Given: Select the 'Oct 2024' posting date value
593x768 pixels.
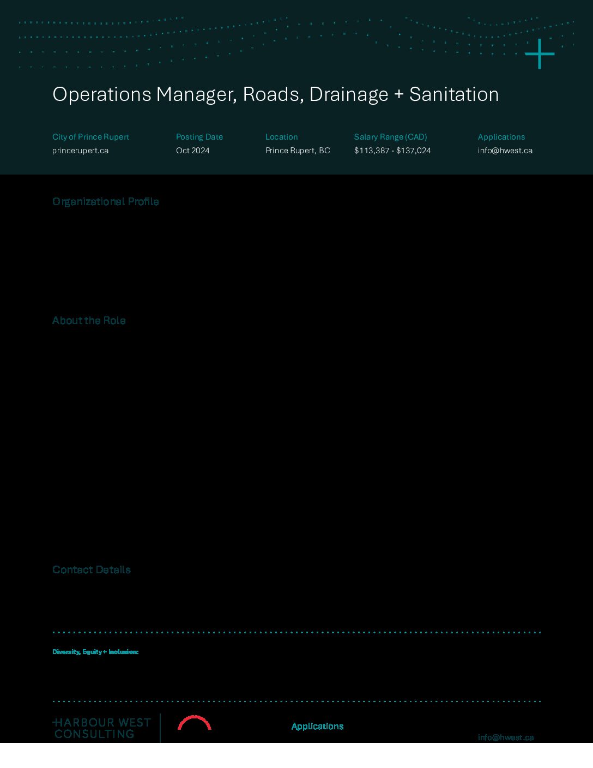Looking at the screenshot, I should point(193,151).
